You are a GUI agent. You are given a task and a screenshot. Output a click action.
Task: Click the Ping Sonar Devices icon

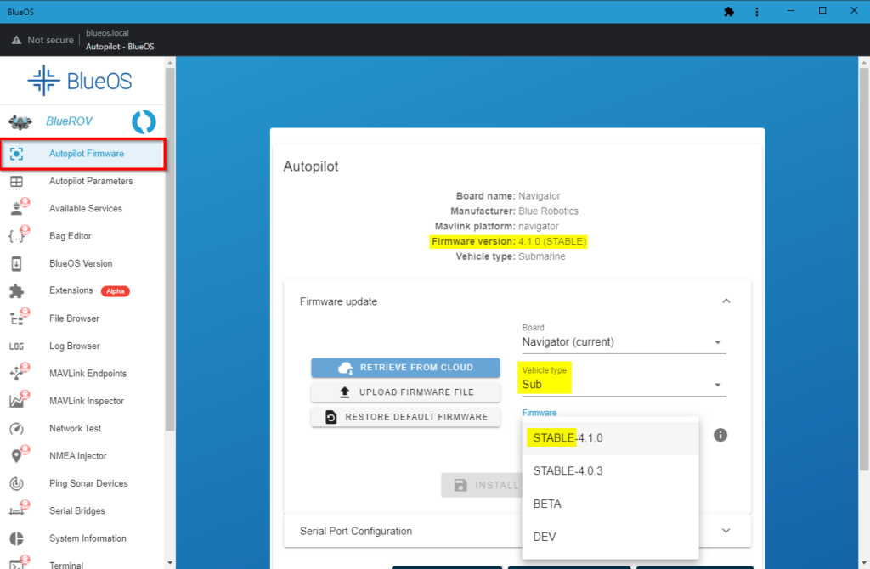(16, 483)
